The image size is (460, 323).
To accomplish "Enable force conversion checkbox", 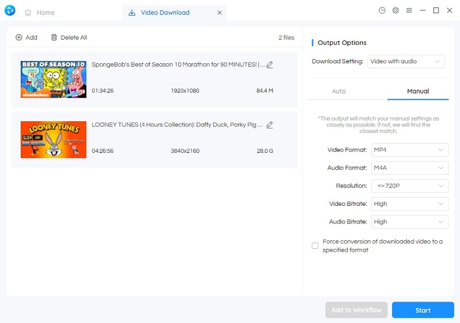I will click(315, 245).
